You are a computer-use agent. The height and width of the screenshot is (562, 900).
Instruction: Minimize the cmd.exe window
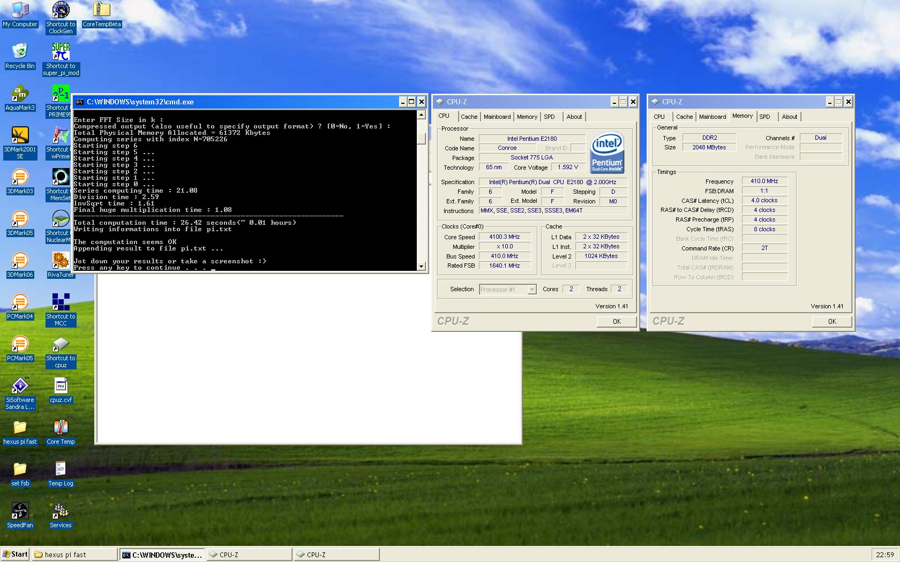(x=403, y=102)
